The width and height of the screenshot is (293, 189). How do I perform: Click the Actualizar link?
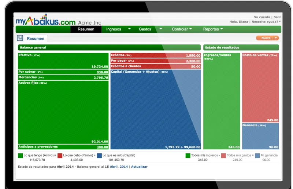coord(139,167)
